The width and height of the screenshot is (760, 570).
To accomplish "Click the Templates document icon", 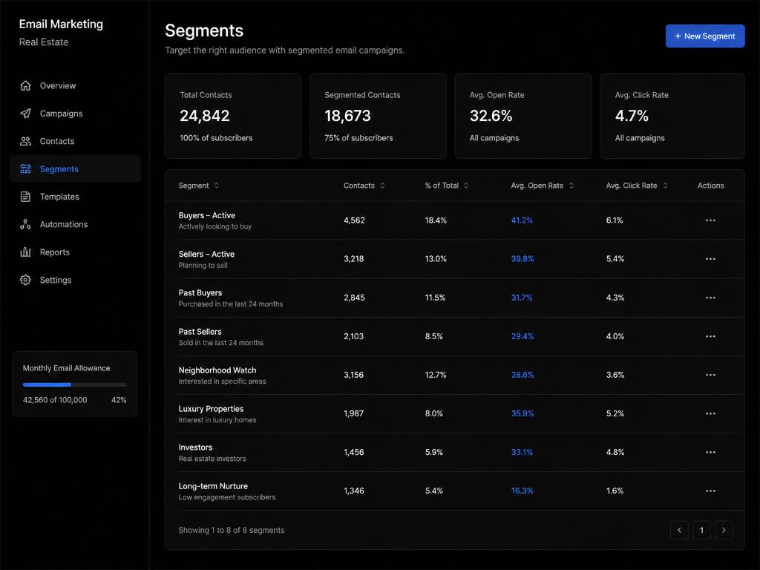I will (x=26, y=196).
